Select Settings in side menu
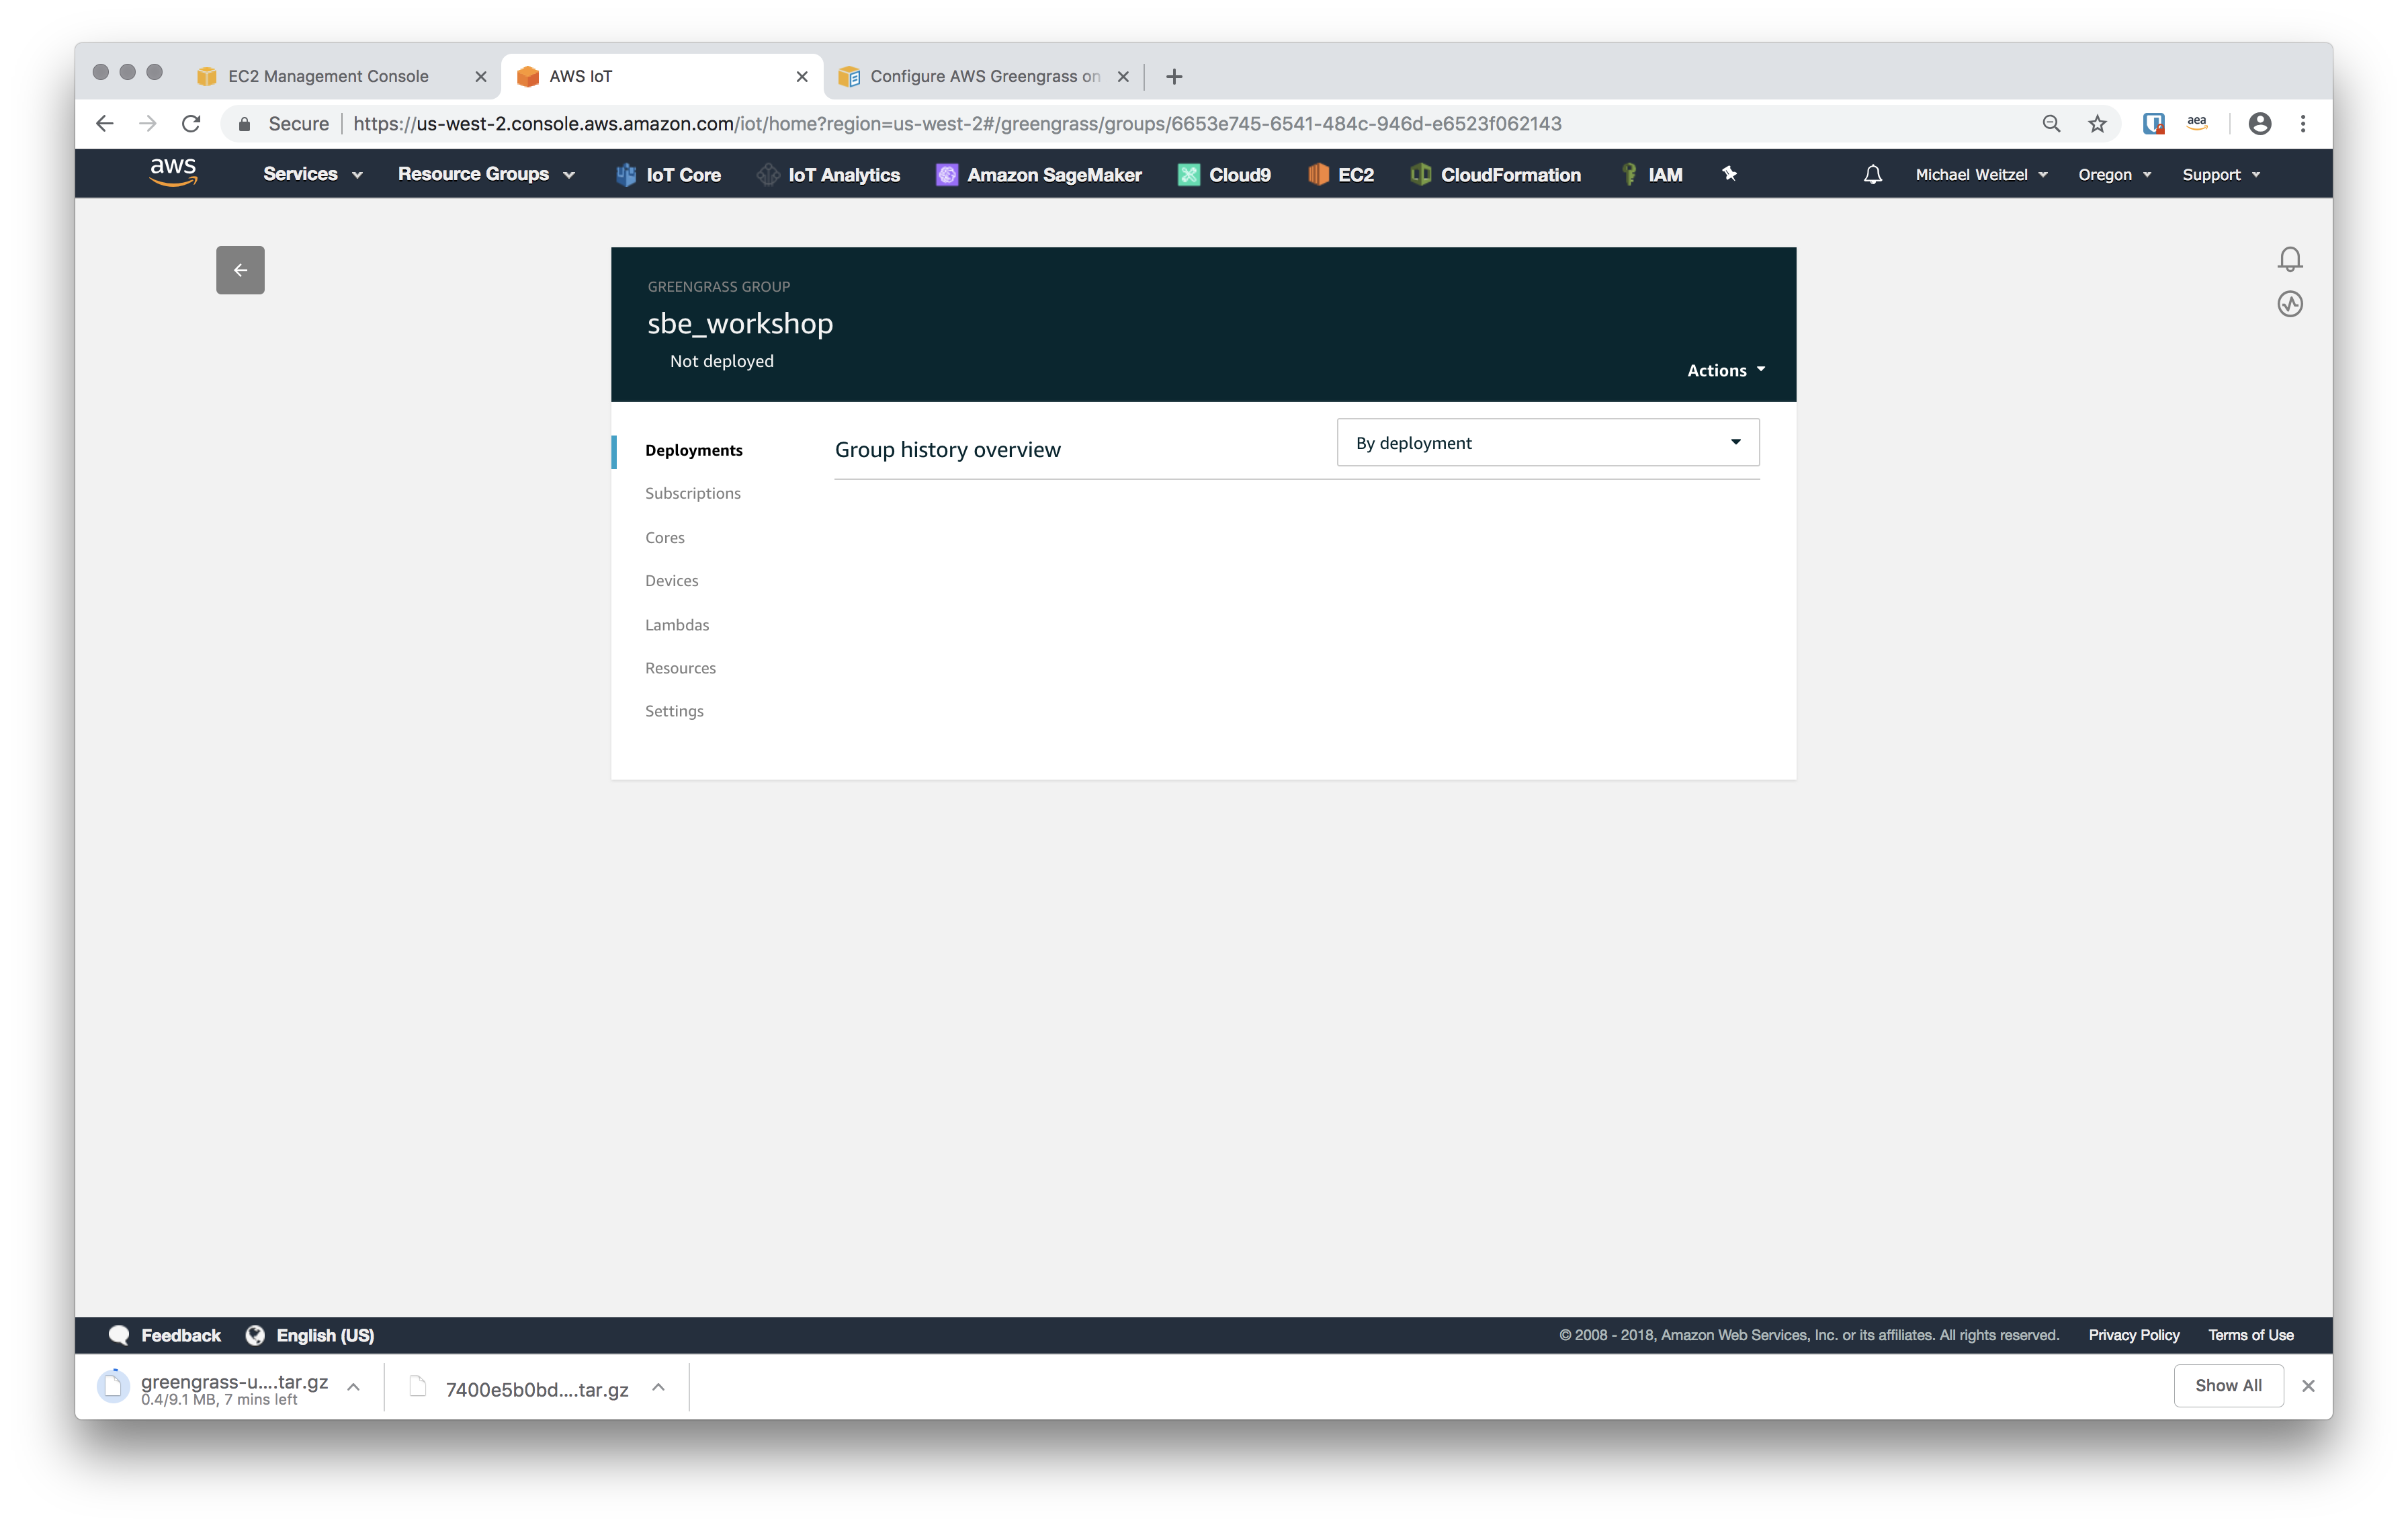Screen dimensions: 2408x1527 tap(674, 710)
